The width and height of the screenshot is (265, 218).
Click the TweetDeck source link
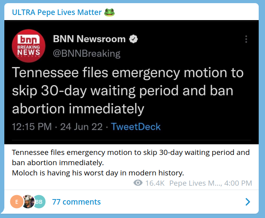pos(136,127)
